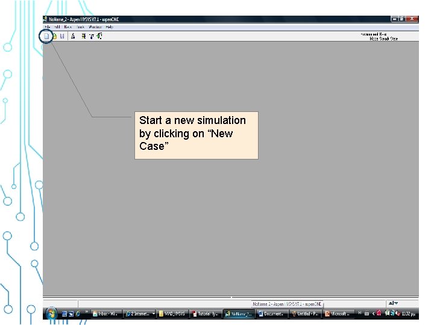Switch to the folder window taskbar button
The height and width of the screenshot is (325, 434).
coord(172,314)
